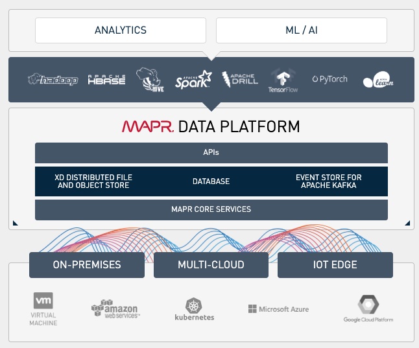Click the IOT EDGE button
419x348 pixels.
tap(335, 265)
